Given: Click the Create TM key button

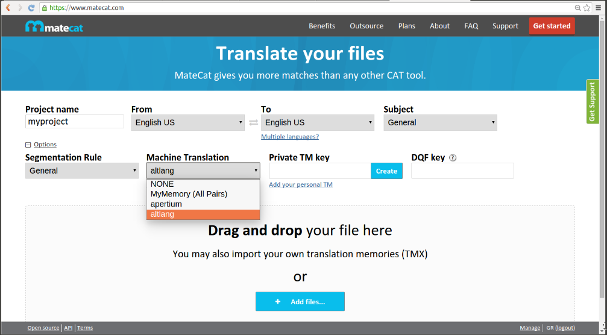Looking at the screenshot, I should click(x=386, y=171).
